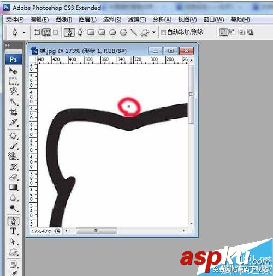This screenshot has height=276, width=273.
Task: Open geometry options arrow beside Custom Shape
Action: pyautogui.click(x=154, y=32)
